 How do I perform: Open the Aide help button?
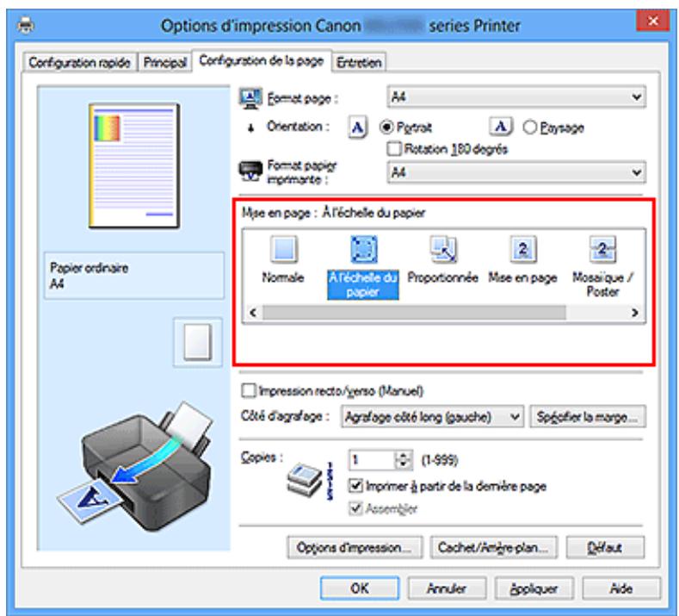coord(621,588)
